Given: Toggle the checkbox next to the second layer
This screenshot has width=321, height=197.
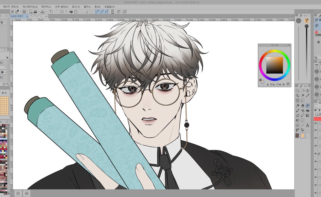Looking at the screenshot, I should click(319, 130).
